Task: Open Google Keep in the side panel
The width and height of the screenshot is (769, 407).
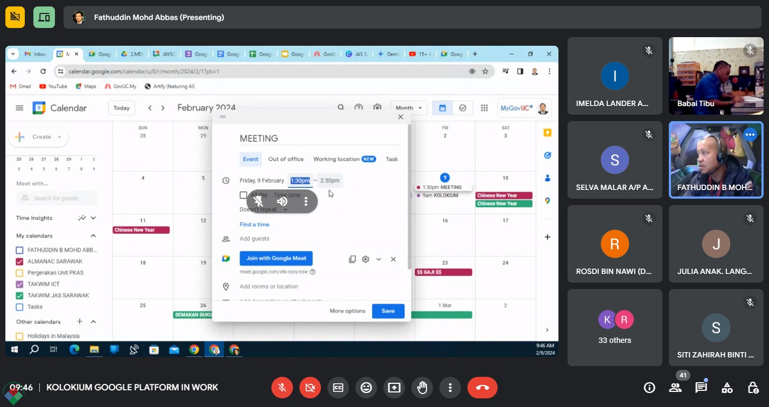Action: click(548, 132)
